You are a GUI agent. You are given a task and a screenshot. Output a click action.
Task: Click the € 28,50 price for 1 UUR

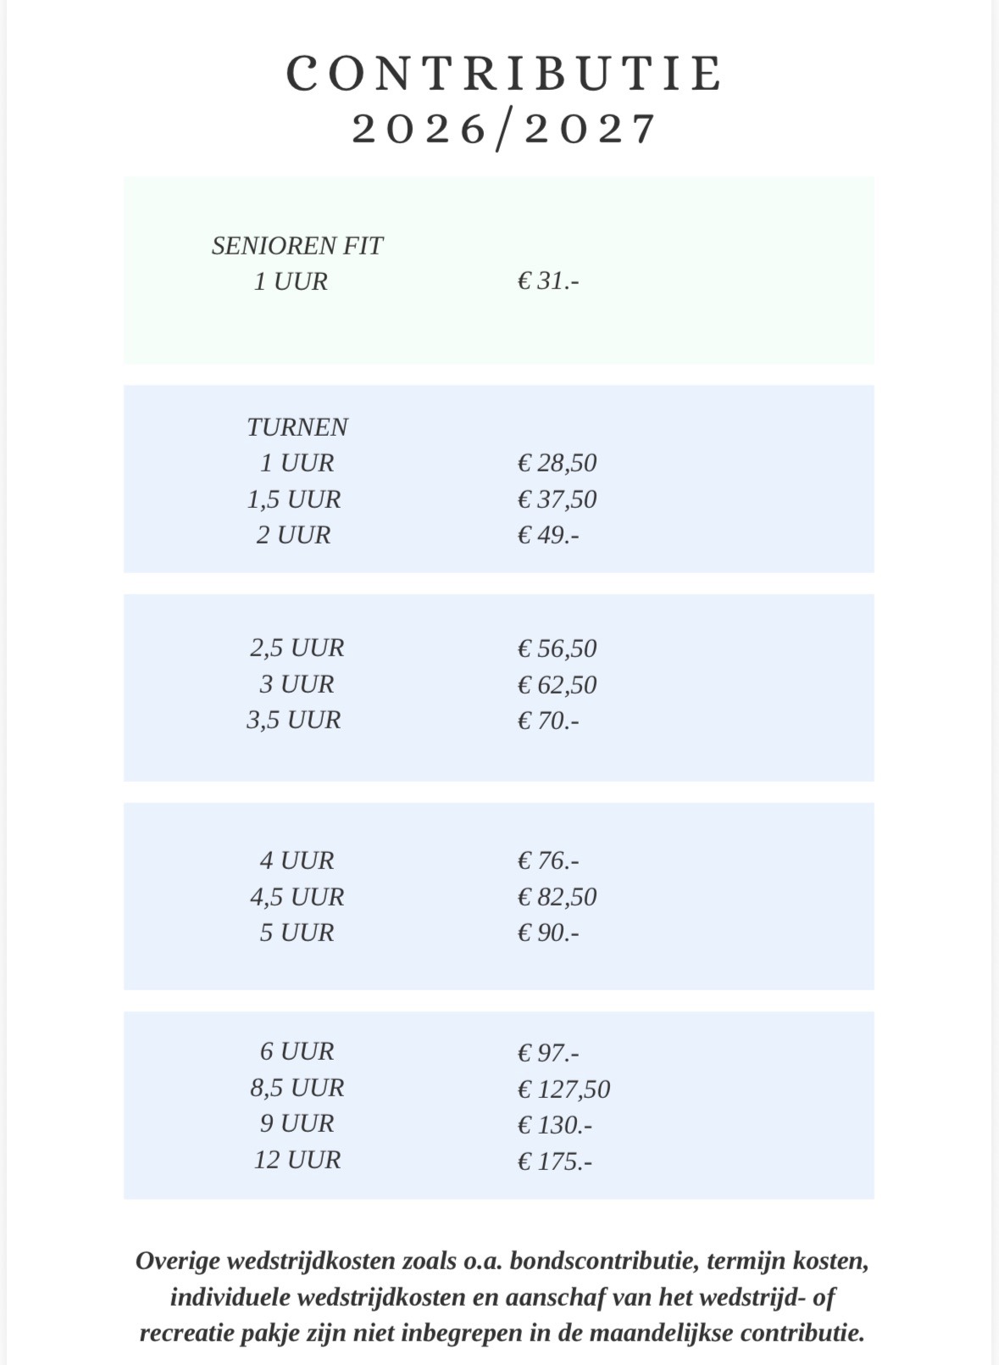point(557,463)
